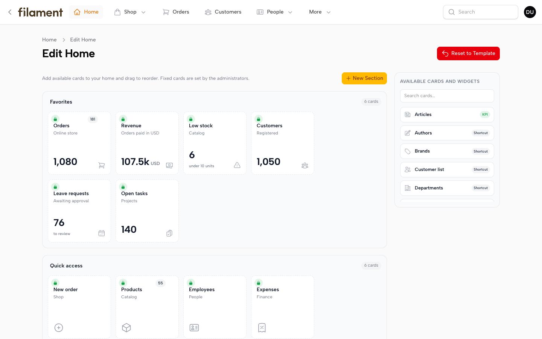Click the banknote icon on the Revenue card
Image resolution: width=542 pixels, height=339 pixels.
(x=169, y=165)
